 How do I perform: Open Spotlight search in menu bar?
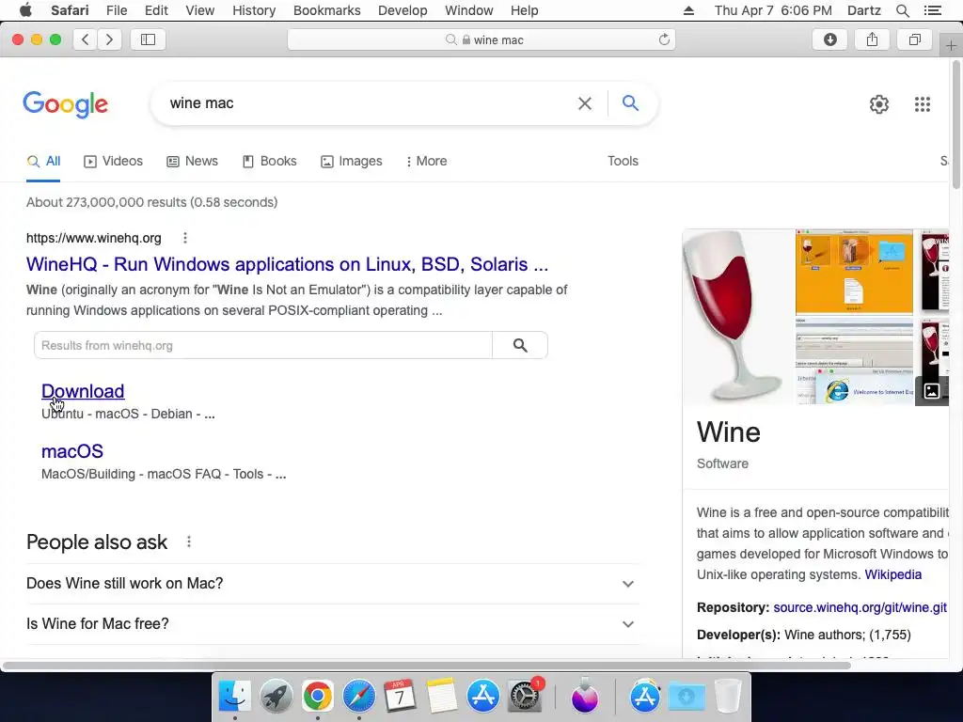[x=902, y=10]
